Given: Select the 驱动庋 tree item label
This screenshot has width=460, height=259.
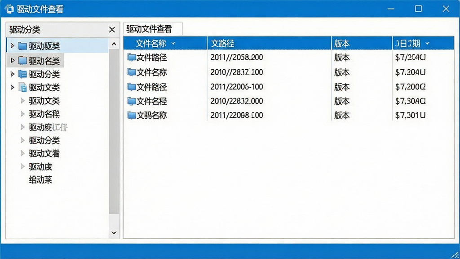Looking at the screenshot, I should (40, 167).
